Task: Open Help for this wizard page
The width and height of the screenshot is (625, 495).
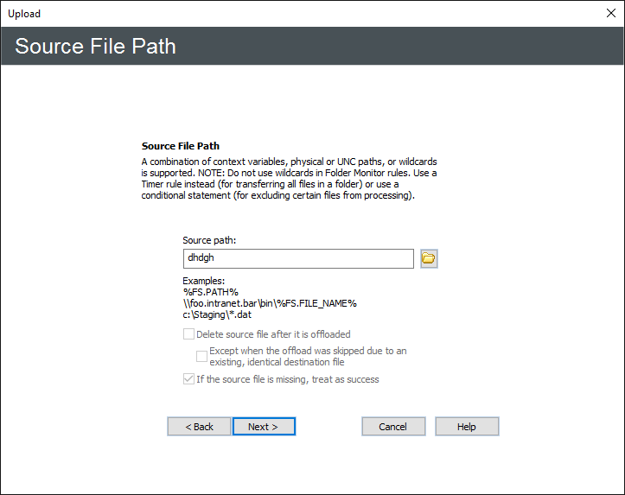Action: pyautogui.click(x=467, y=427)
